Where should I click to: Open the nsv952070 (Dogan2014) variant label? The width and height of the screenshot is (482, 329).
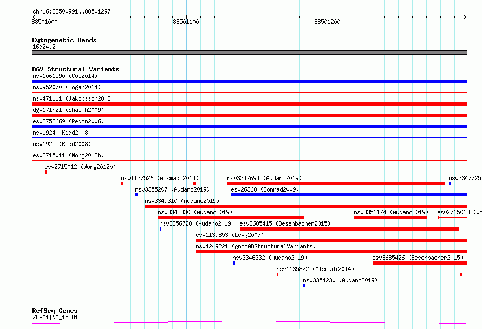[x=67, y=87]
